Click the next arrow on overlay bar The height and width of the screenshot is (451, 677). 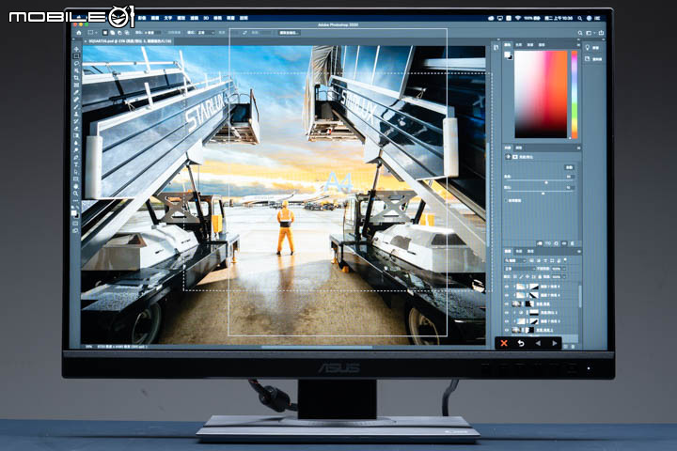(555, 343)
